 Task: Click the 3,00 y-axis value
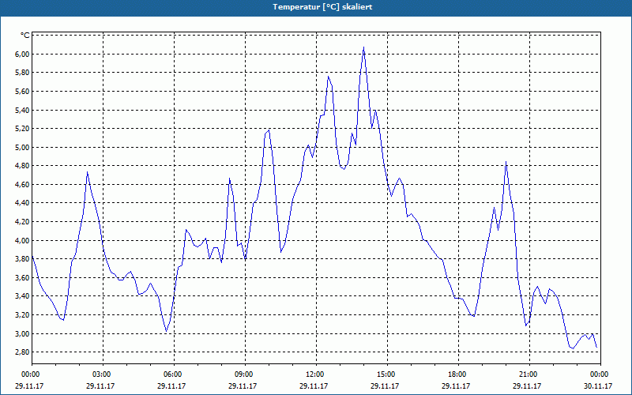coord(23,333)
